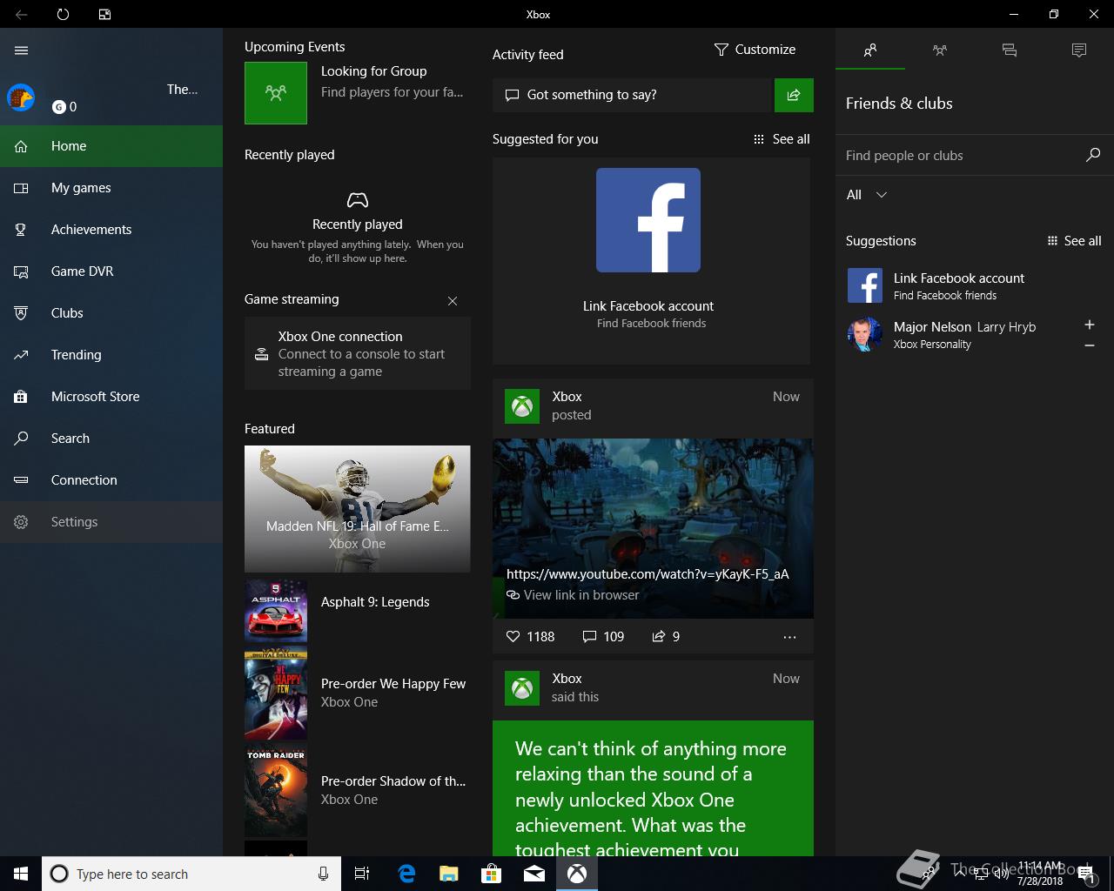Click the refresh icon in title bar
The image size is (1114, 891).
pyautogui.click(x=63, y=14)
